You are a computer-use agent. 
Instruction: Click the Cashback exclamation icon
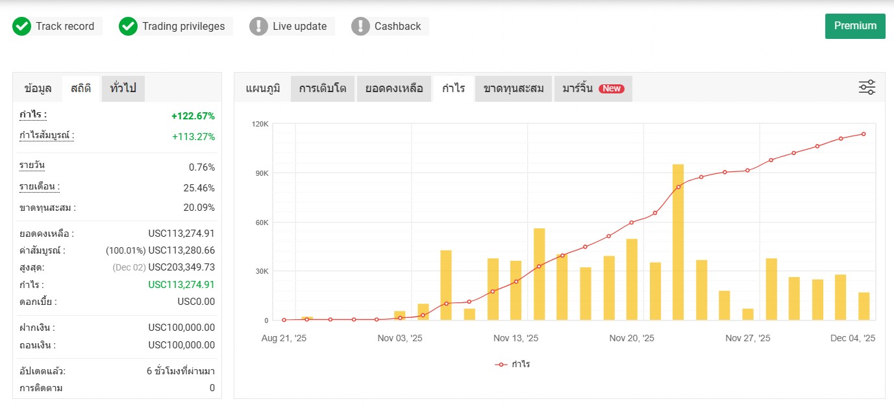[x=360, y=27]
